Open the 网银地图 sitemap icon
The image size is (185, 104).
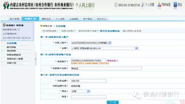point(159,5)
